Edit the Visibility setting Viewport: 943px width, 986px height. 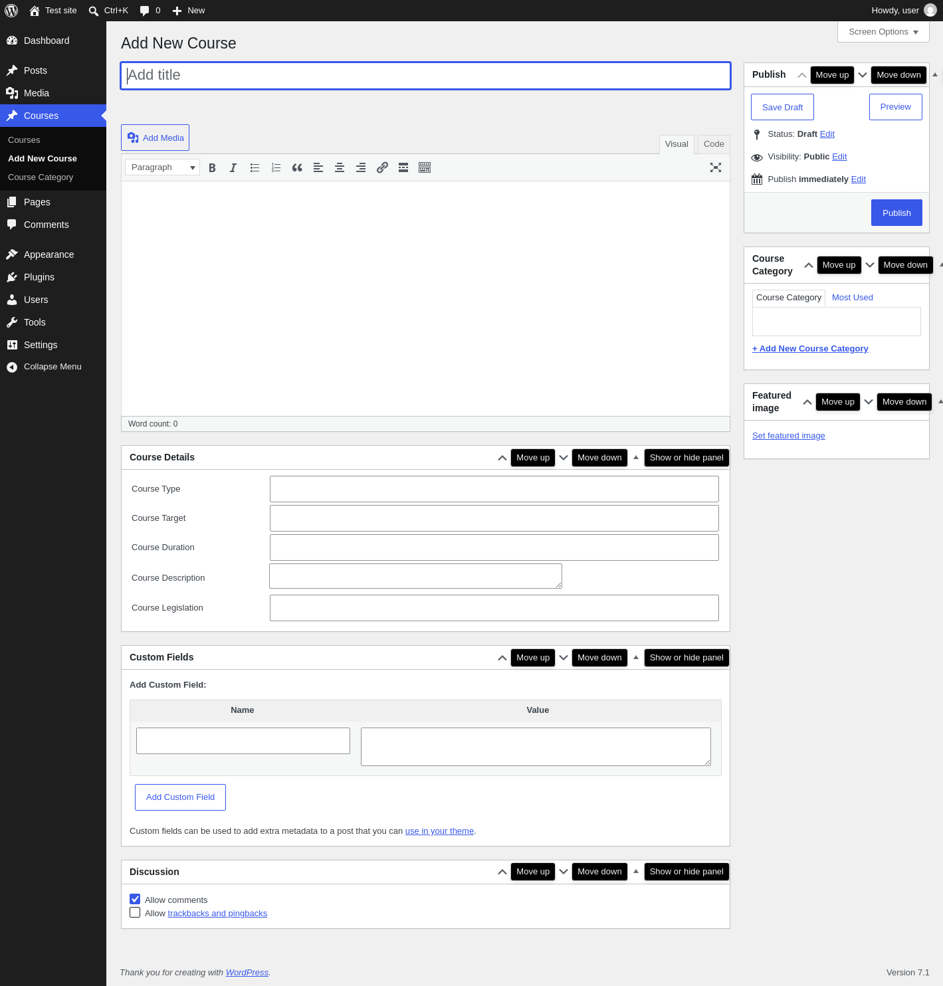pos(839,157)
